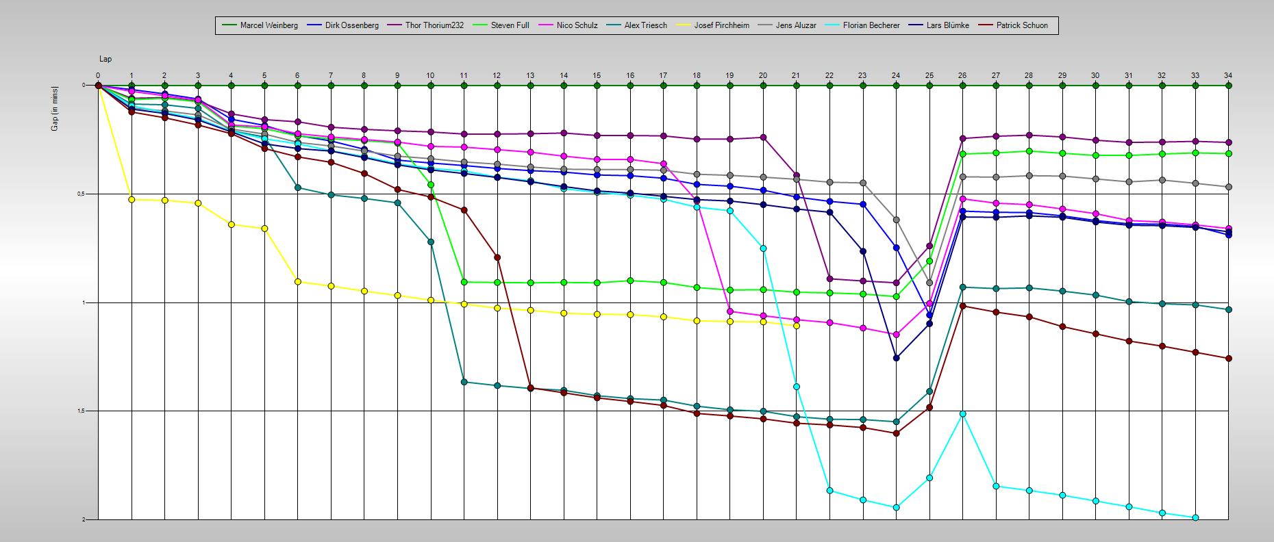Image resolution: width=1274 pixels, height=542 pixels.
Task: Click the 1,5 gap axis value
Action: 81,411
